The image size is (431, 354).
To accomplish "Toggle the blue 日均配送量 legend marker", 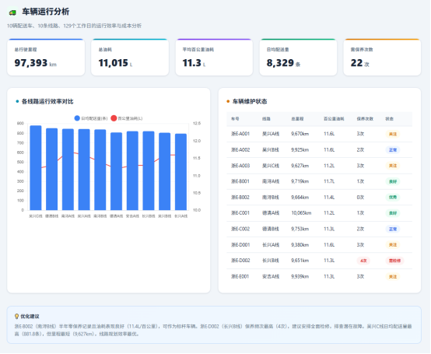I will coord(77,118).
